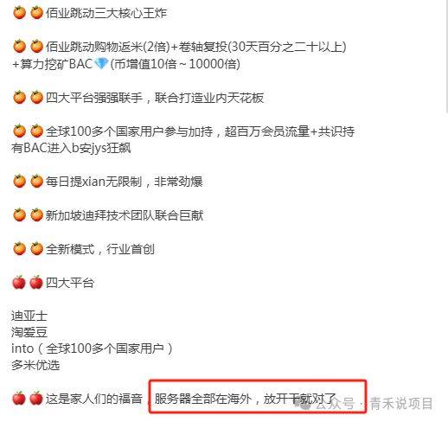
Task: Click the text 有BAC进入b安jys狂飙
Action: coord(71,148)
